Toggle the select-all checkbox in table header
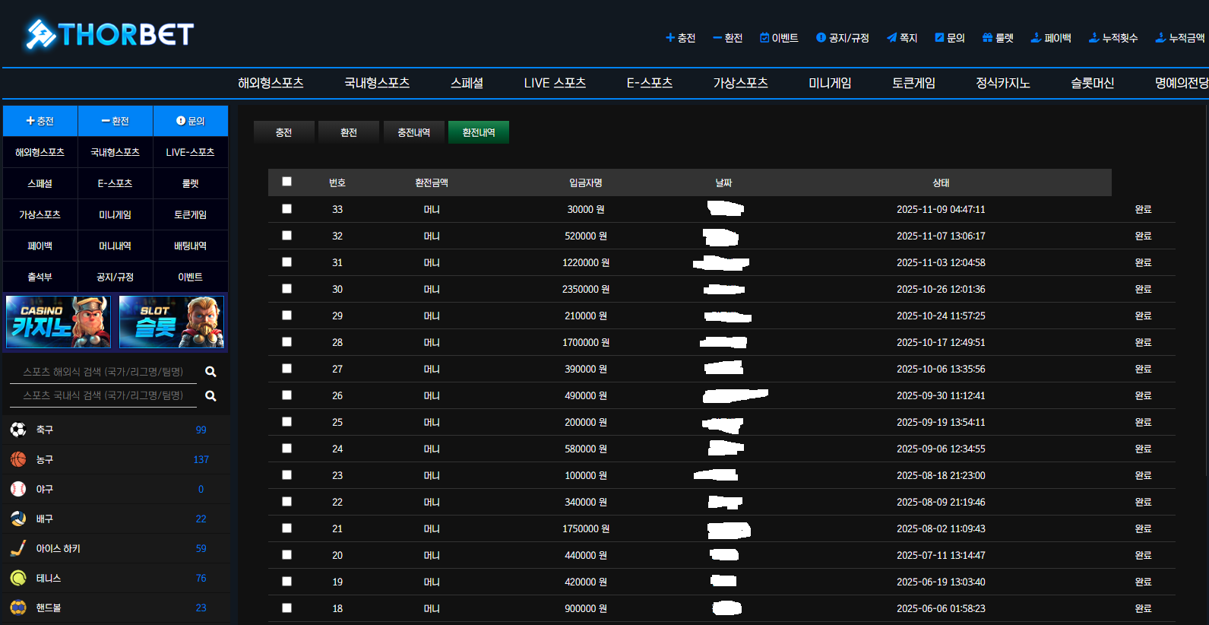Viewport: 1209px width, 625px height. (286, 182)
